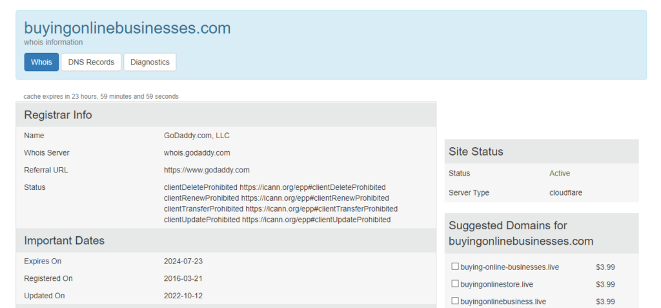The height and width of the screenshot is (308, 661).
Task: Click the registration date 2016-03-21
Action: pyautogui.click(x=183, y=278)
